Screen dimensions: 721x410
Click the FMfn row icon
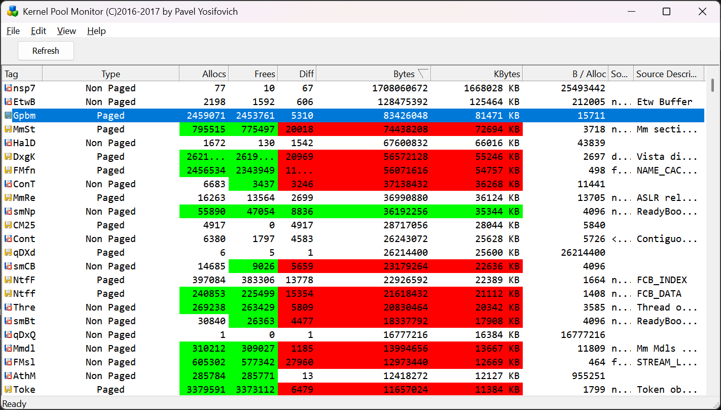pos(8,170)
